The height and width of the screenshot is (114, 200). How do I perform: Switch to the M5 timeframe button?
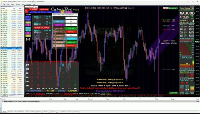click(x=28, y=33)
